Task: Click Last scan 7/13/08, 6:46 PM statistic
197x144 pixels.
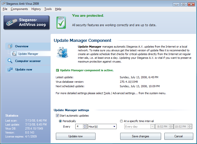Action: pos(26,121)
